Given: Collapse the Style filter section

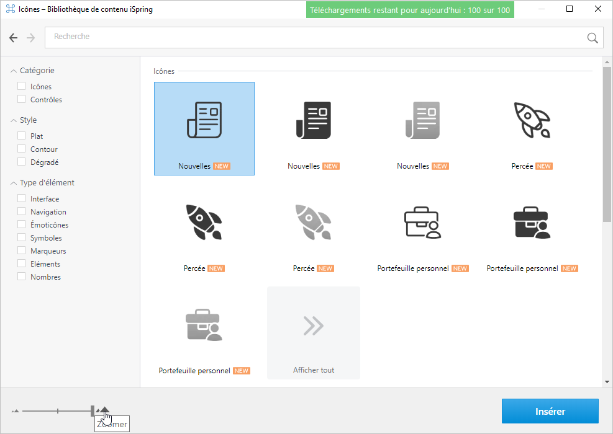Looking at the screenshot, I should (14, 120).
